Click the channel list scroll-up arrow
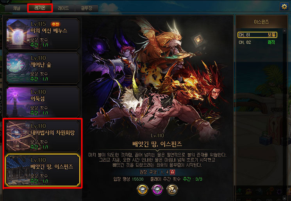The height and width of the screenshot is (201, 291). (x=284, y=31)
